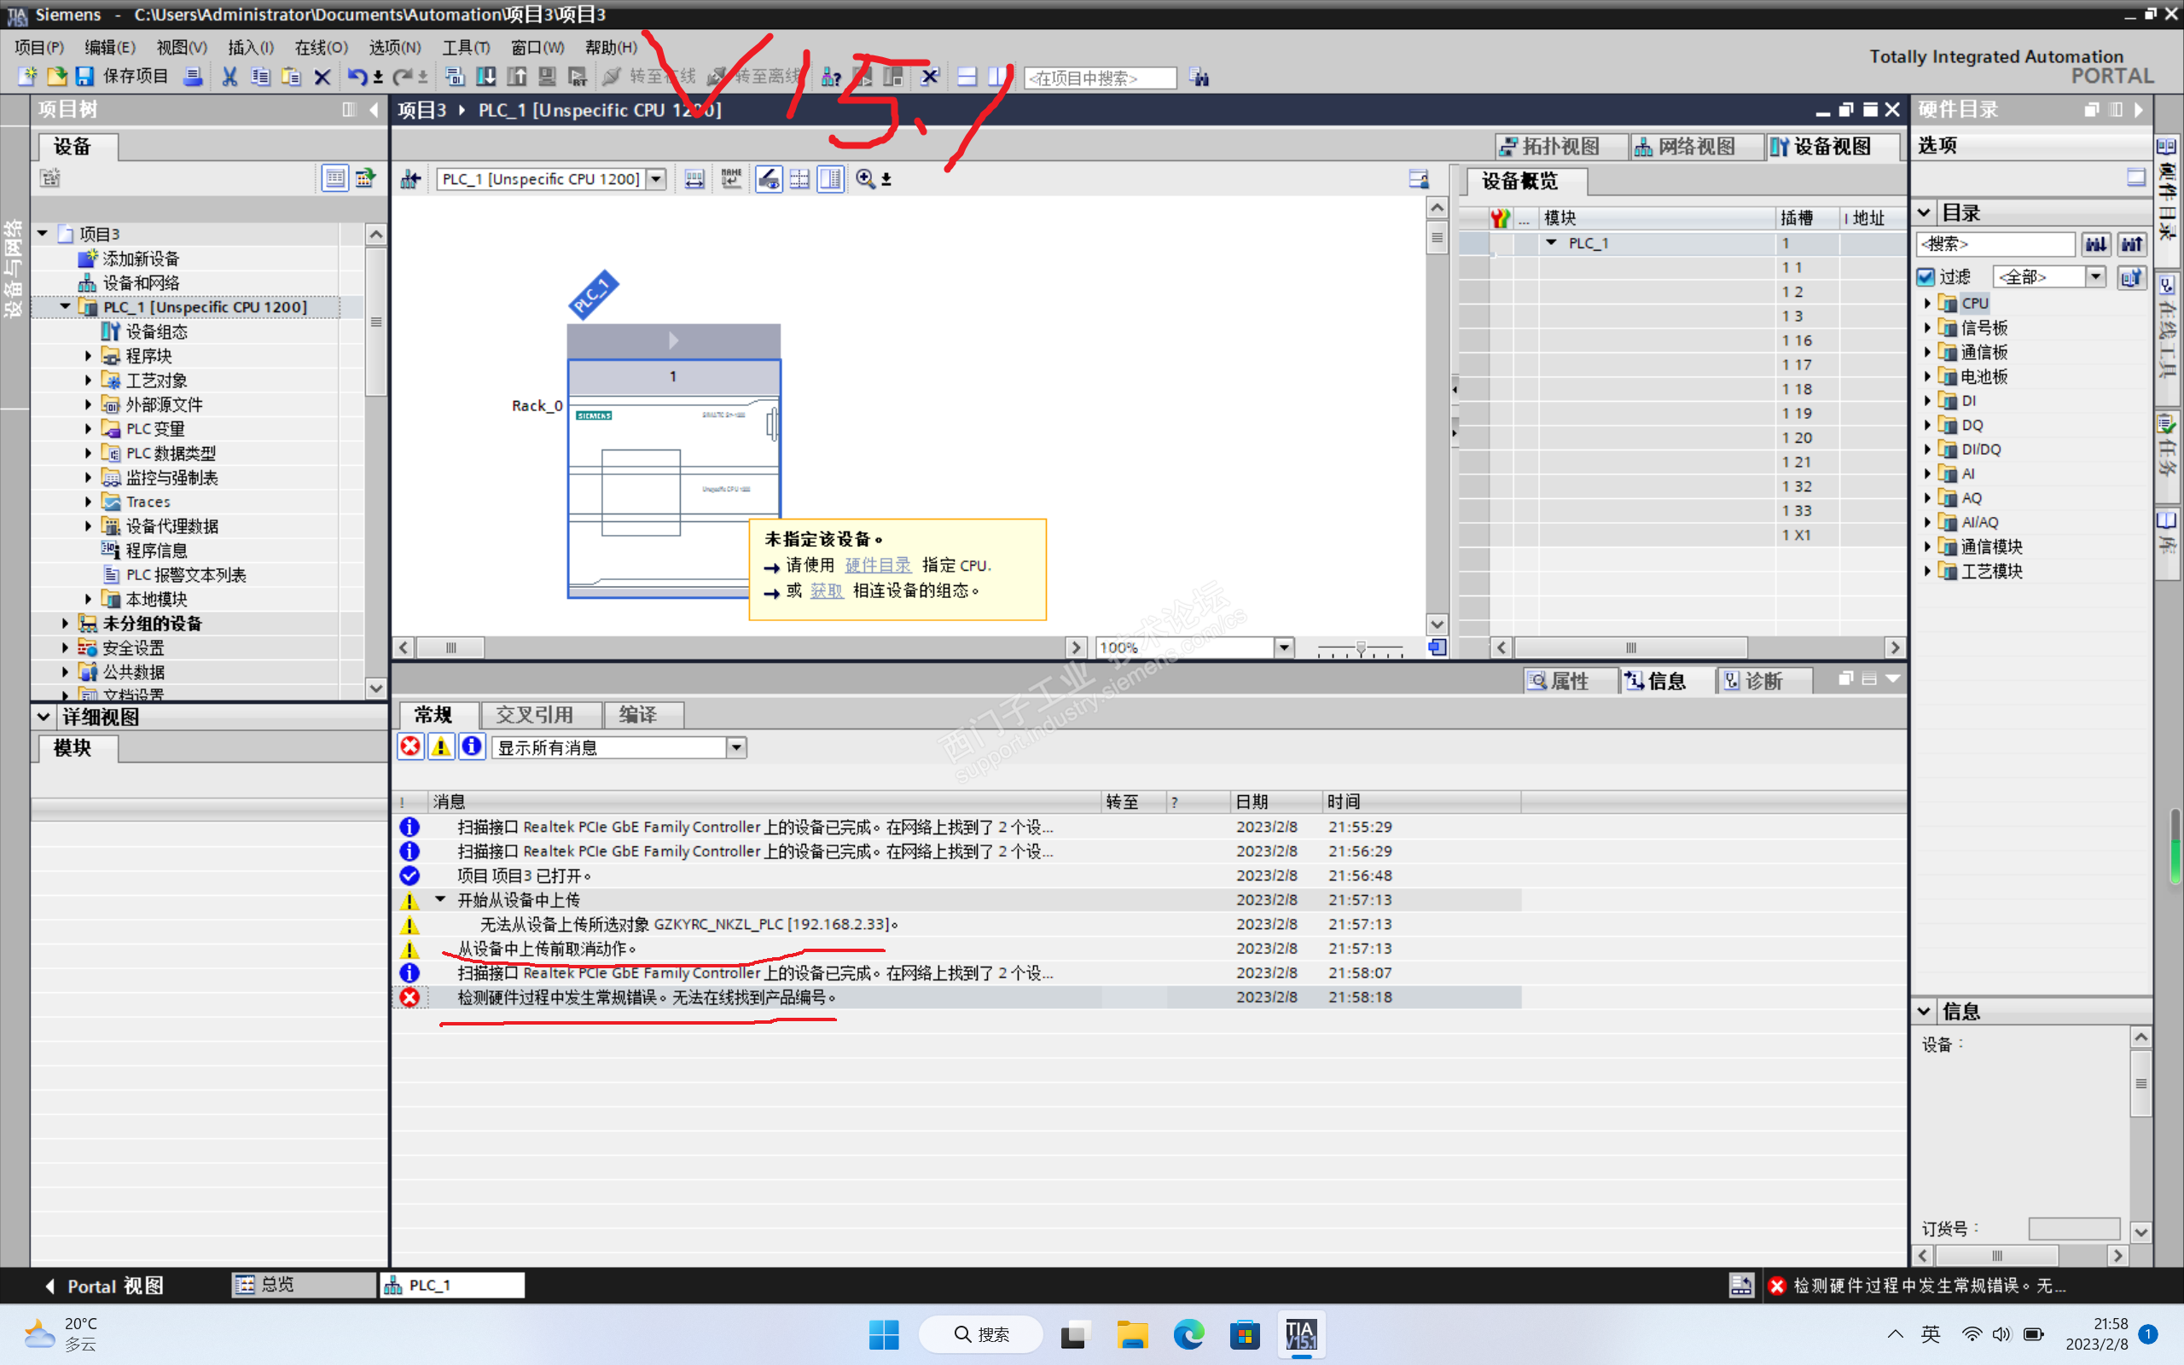Click the red error filter icon
This screenshot has width=2184, height=1365.
(x=410, y=746)
